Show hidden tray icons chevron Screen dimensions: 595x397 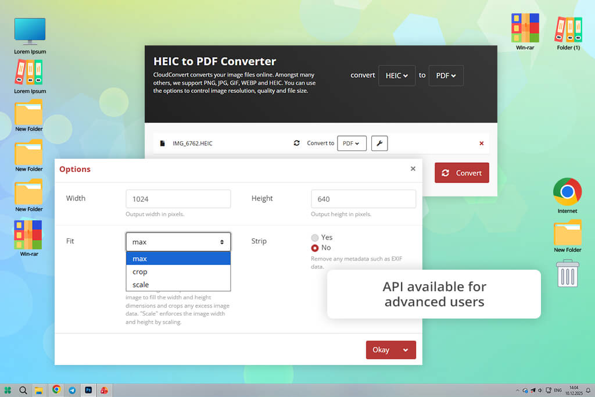click(517, 390)
